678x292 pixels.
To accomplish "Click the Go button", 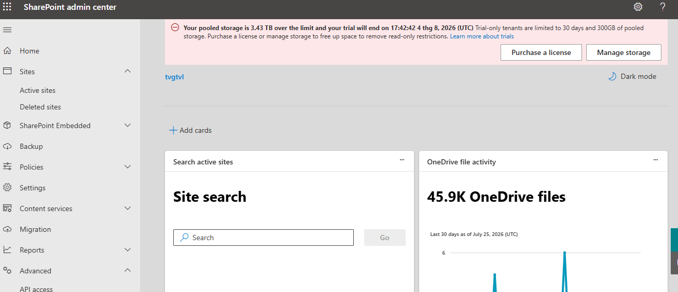I will tap(384, 238).
